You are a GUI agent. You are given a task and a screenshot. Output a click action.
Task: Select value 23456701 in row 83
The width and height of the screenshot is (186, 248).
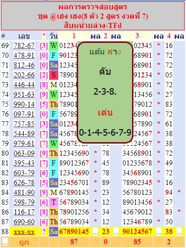[74, 183]
